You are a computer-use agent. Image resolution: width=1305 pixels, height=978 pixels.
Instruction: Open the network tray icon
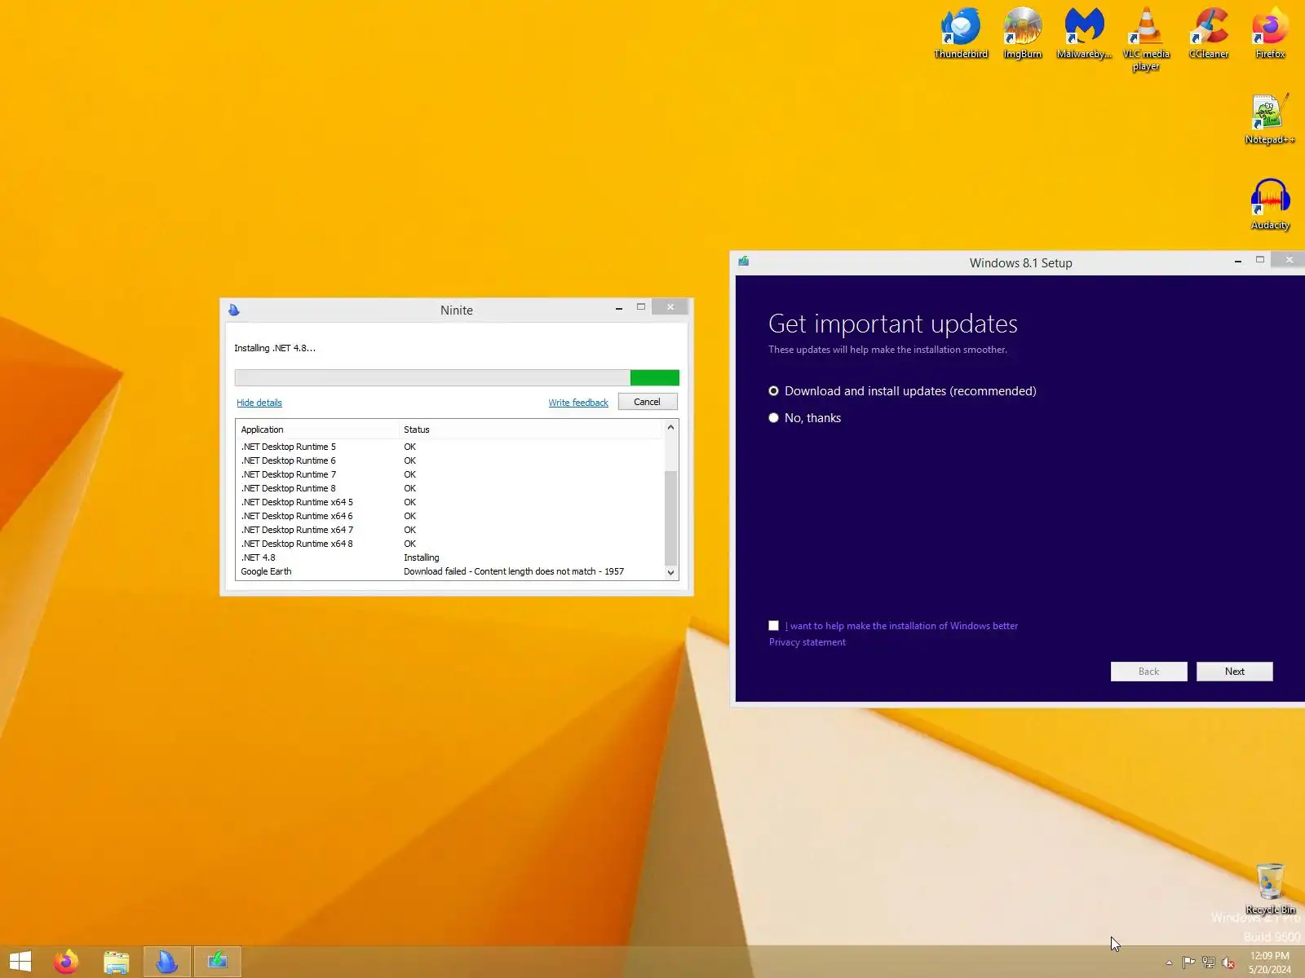pos(1209,963)
